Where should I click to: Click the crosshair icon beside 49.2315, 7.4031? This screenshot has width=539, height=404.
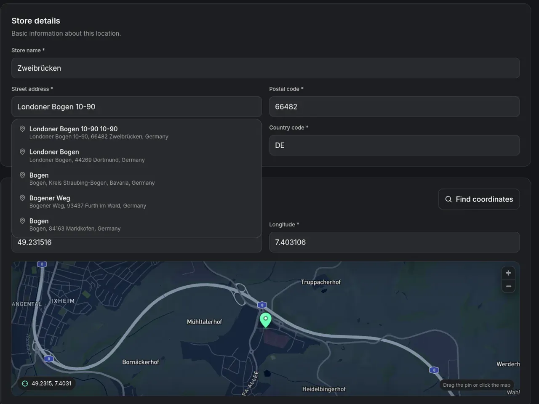tap(25, 383)
